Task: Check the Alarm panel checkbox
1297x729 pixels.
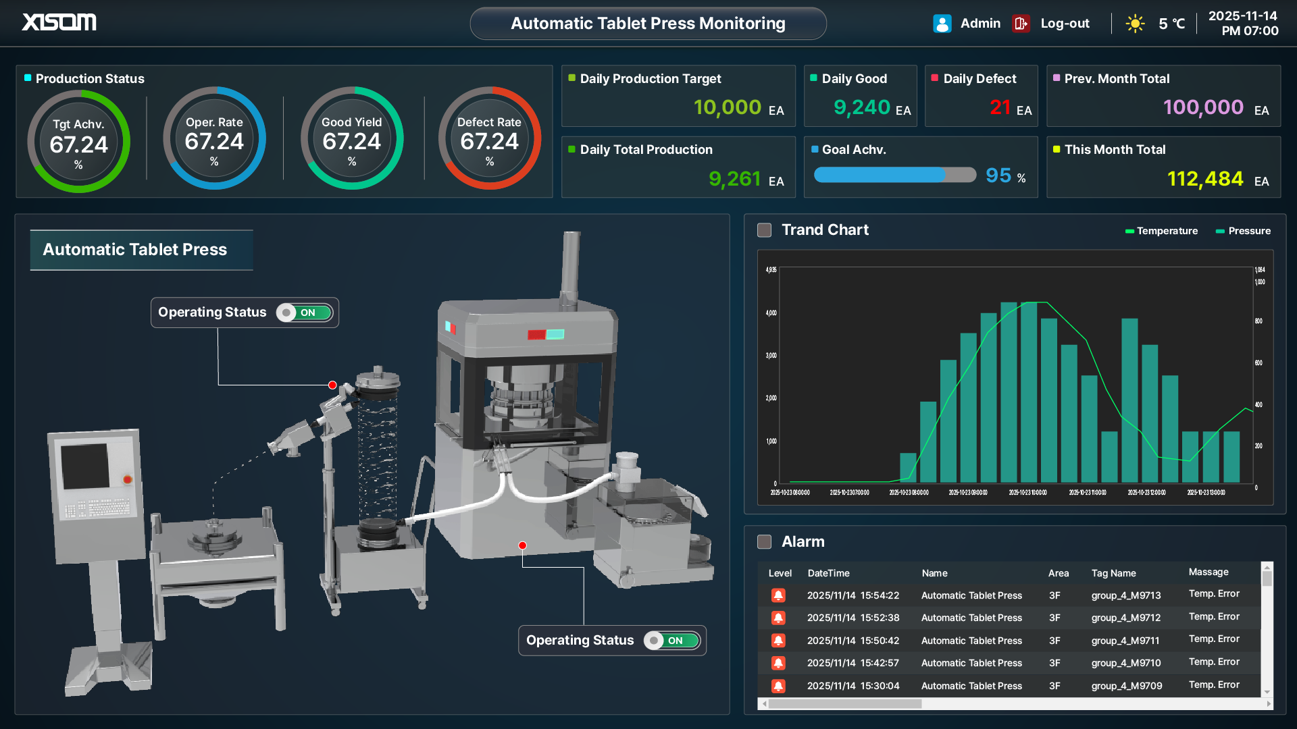Action: 764,541
